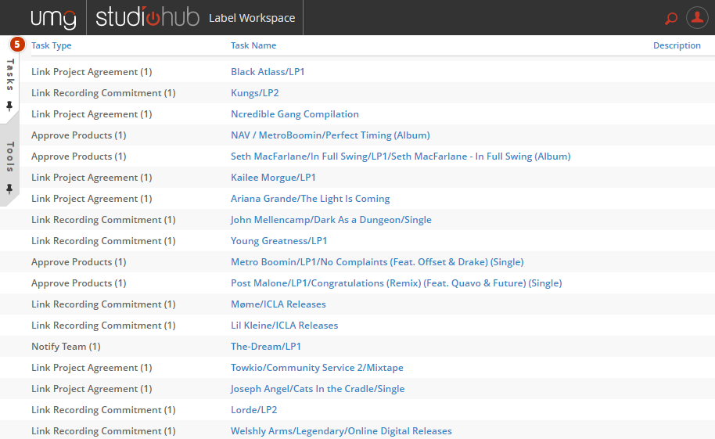715x439 pixels.
Task: Open the Tasks side tab
Action: (10, 75)
